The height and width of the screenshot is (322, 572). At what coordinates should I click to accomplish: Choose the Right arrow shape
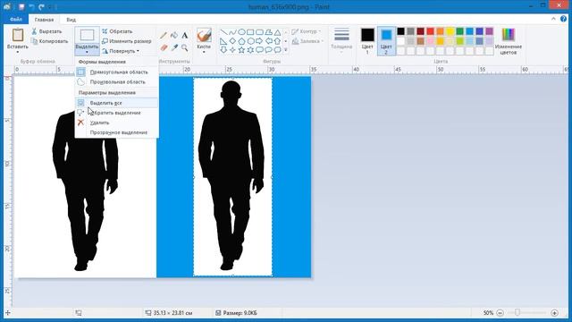tap(259, 41)
